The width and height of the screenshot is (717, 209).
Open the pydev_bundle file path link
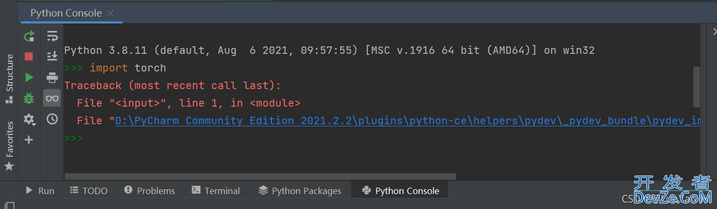click(x=408, y=121)
